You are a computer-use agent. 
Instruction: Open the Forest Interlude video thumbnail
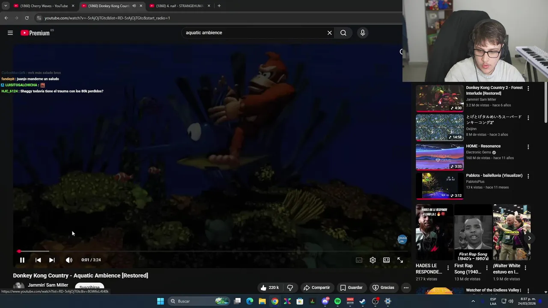pyautogui.click(x=439, y=98)
